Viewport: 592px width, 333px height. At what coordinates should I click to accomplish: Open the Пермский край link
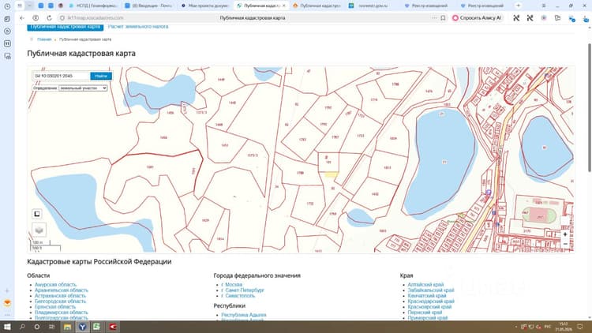pos(425,312)
